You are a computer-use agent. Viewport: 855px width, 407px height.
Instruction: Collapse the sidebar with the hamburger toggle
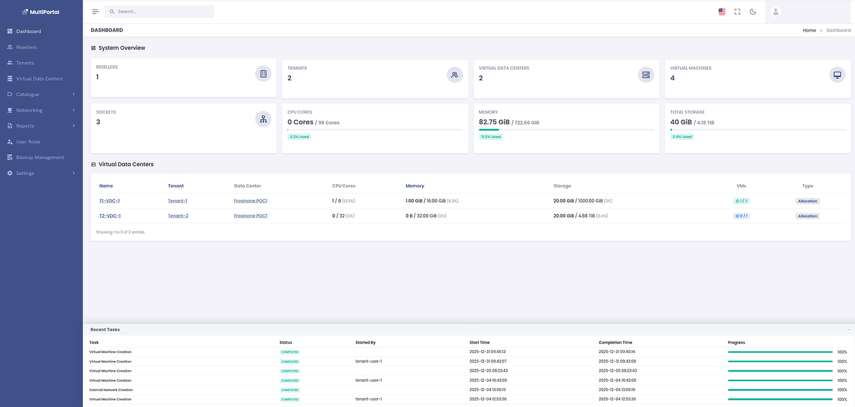point(96,11)
